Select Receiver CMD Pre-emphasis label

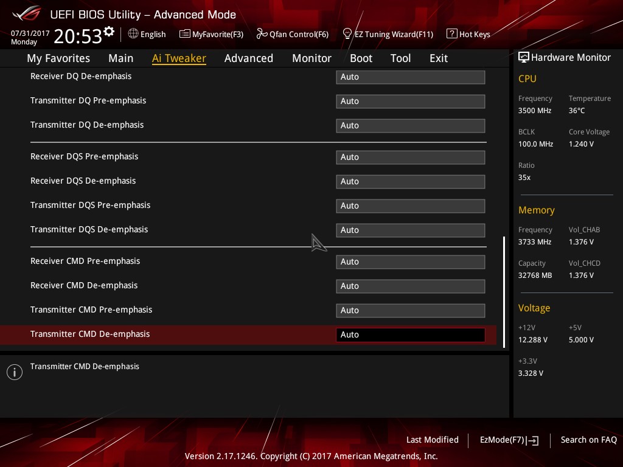(85, 261)
